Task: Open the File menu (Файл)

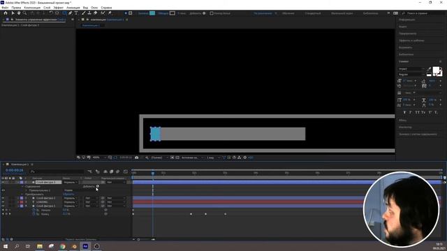Action: click(5, 8)
